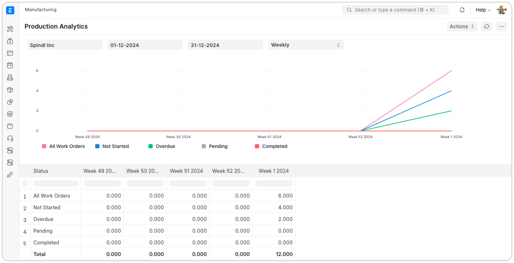Select the Not Started row label
514x263 pixels.
point(47,208)
